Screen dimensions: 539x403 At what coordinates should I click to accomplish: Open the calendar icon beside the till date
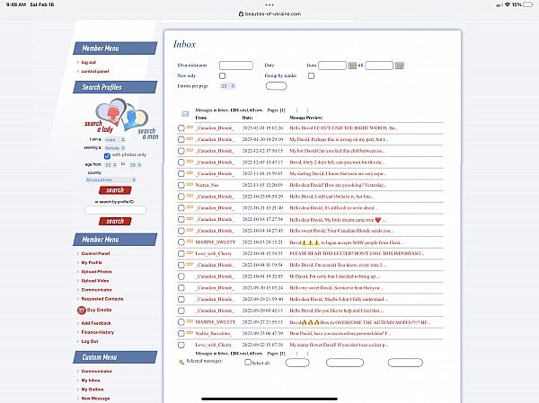[x=401, y=66]
